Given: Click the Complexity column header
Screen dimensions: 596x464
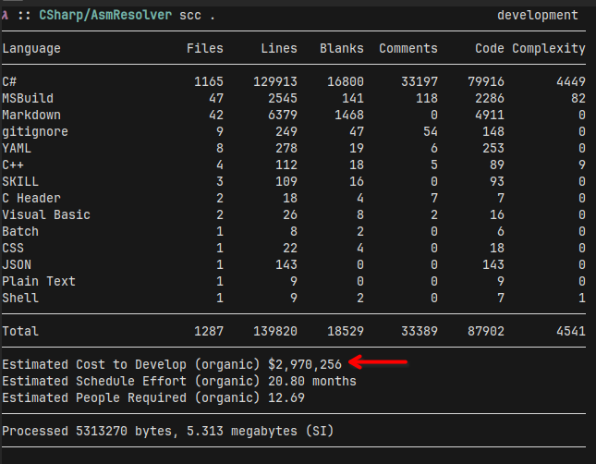Looking at the screenshot, I should point(549,48).
